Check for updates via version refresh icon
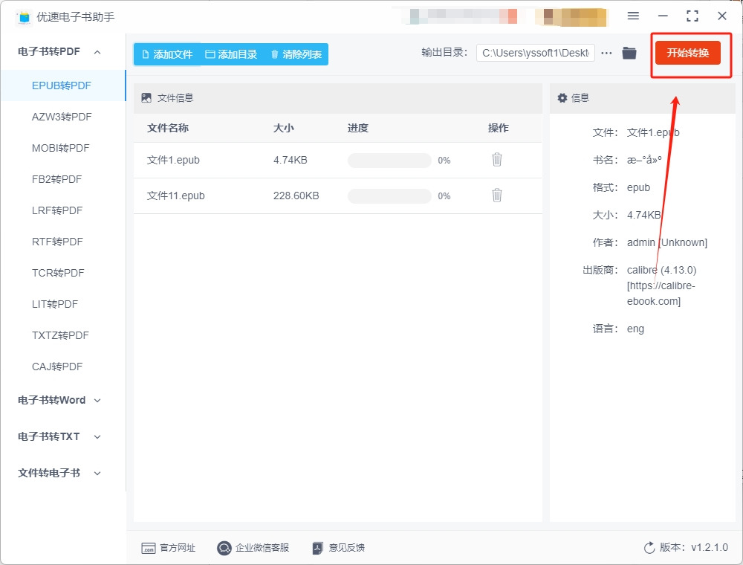 649,548
